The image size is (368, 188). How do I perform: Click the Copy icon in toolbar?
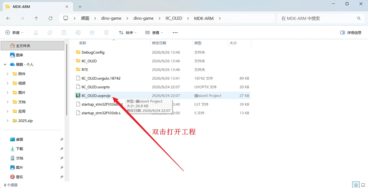point(50,33)
